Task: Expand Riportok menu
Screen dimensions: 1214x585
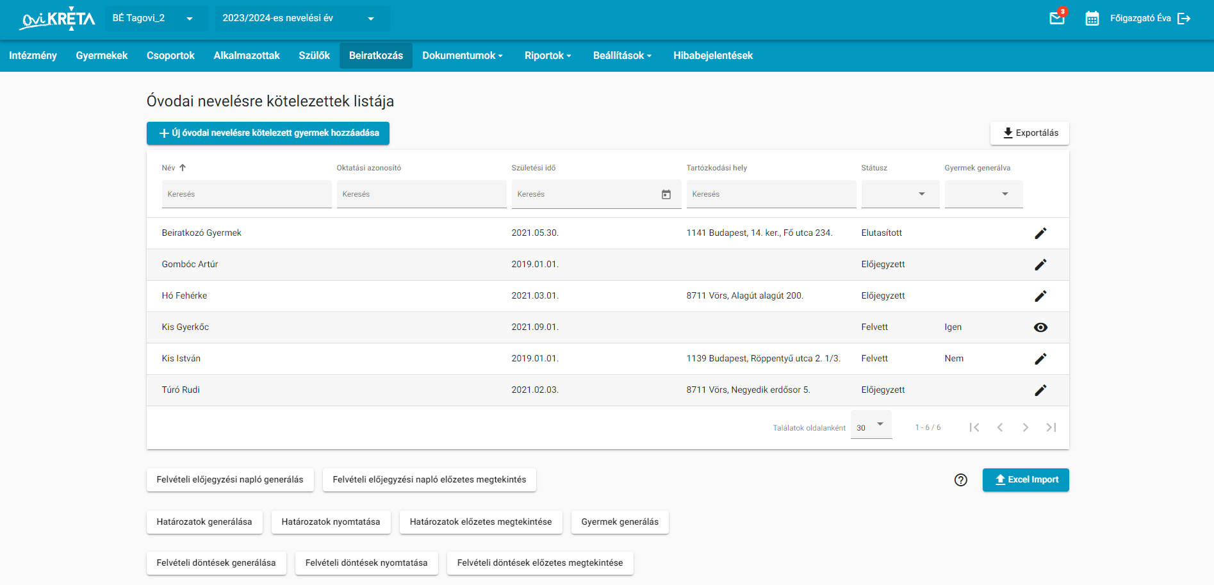Action: [548, 56]
